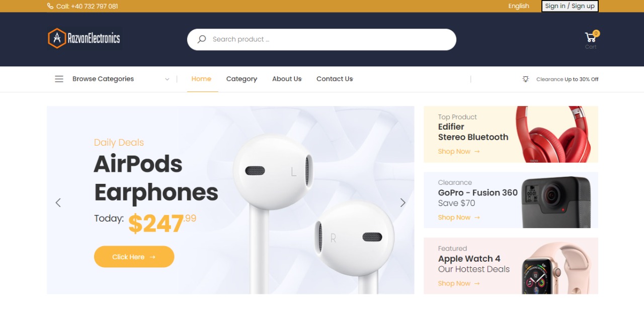Screen dimensions: 644x321
Task: Open the About Us page
Action: tap(287, 79)
